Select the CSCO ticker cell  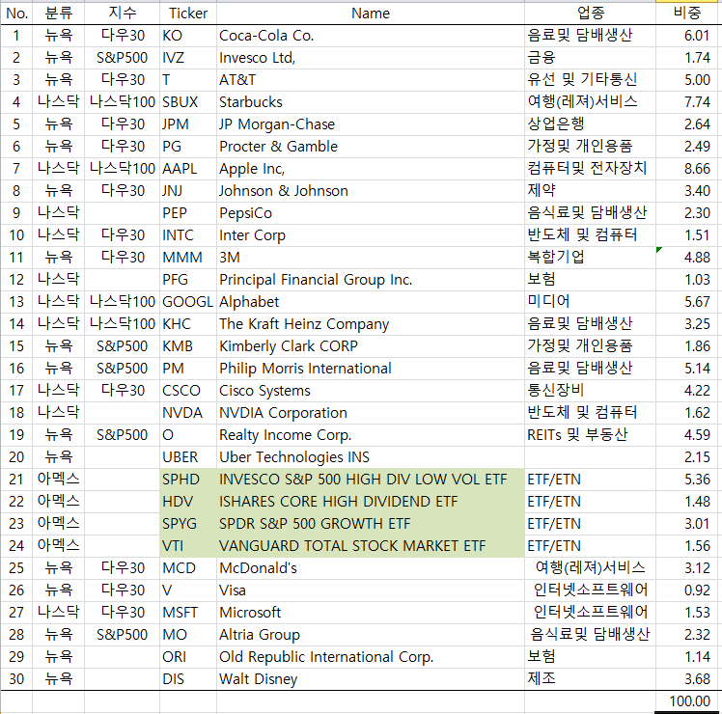[x=188, y=391]
